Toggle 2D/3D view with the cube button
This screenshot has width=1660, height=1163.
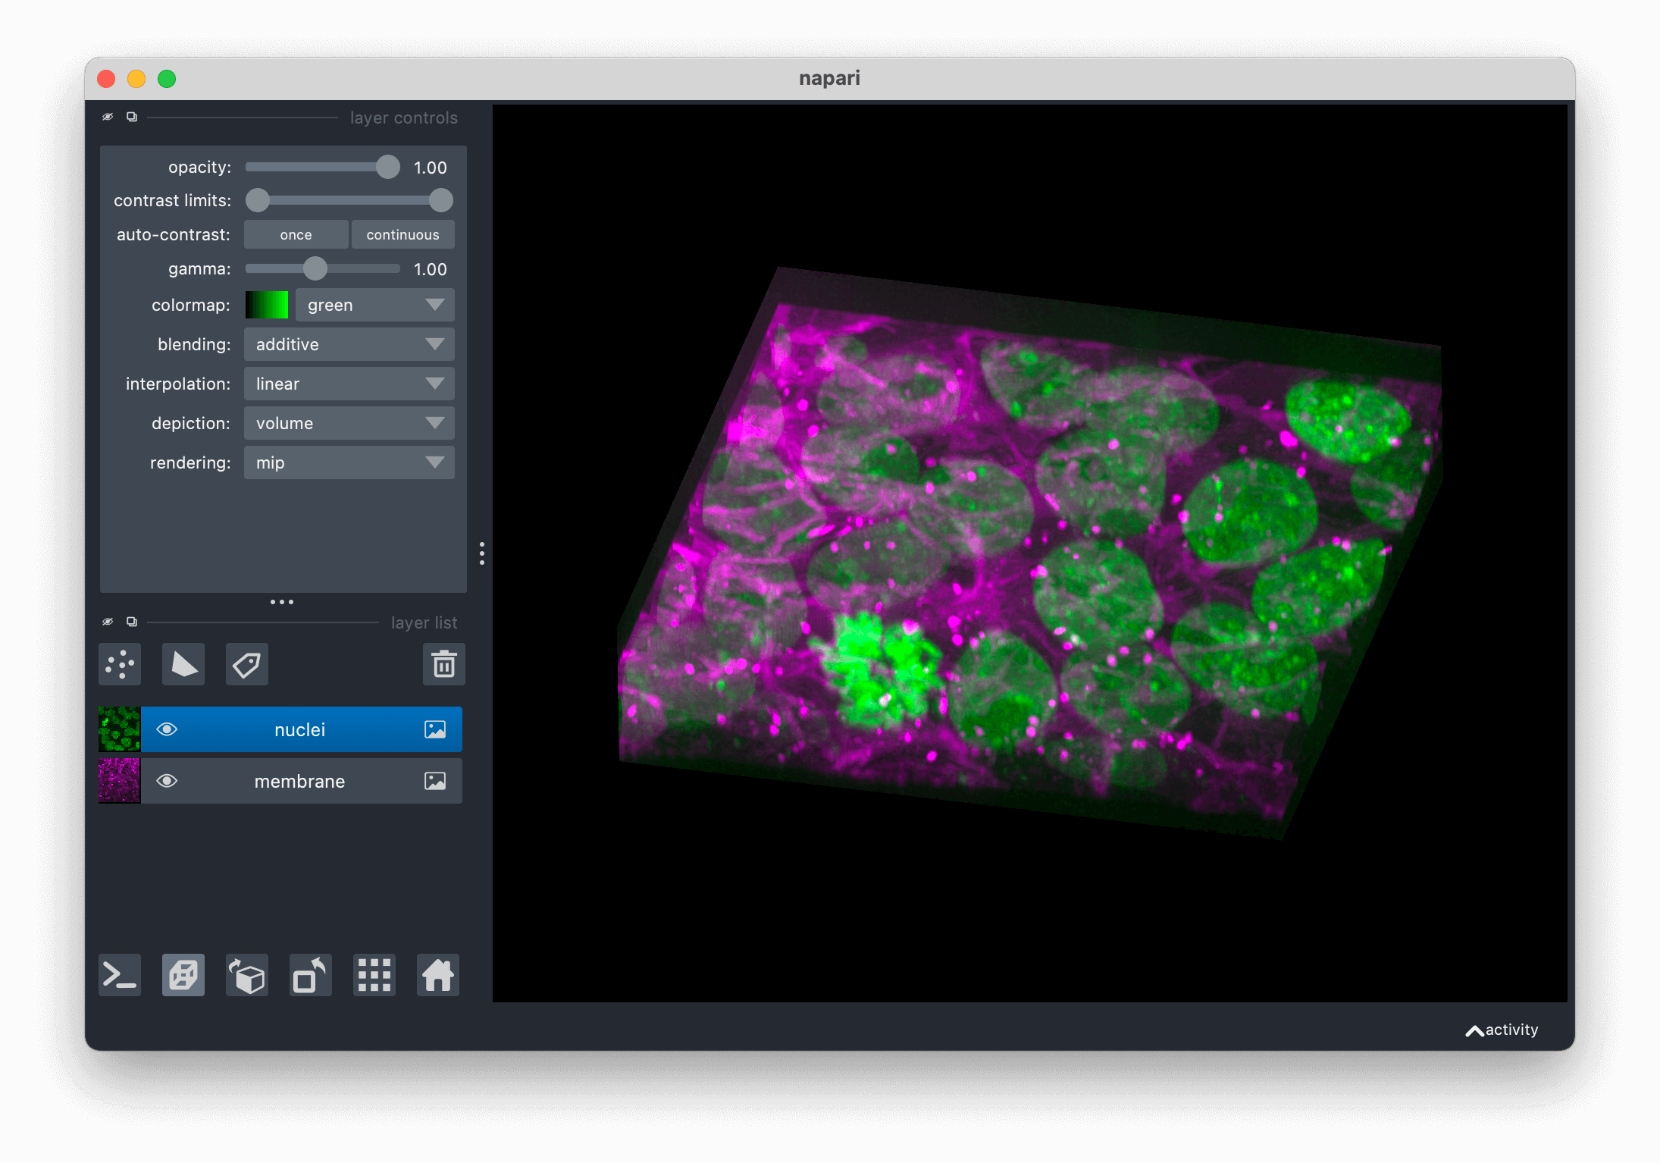183,975
